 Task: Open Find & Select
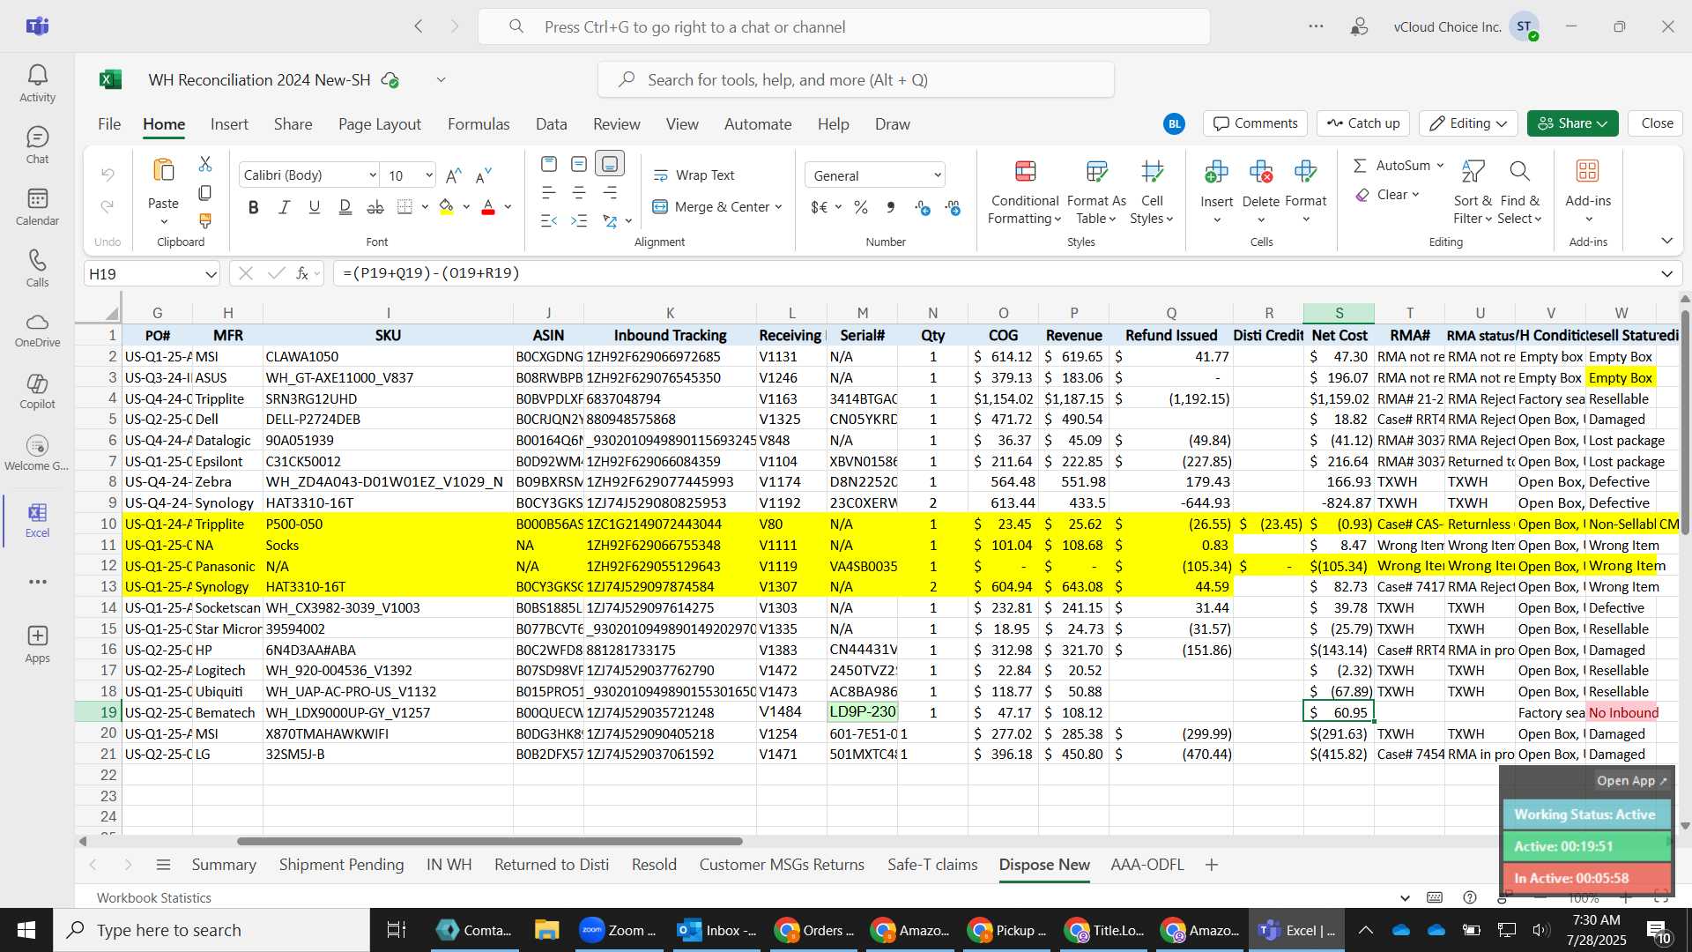1519,192
